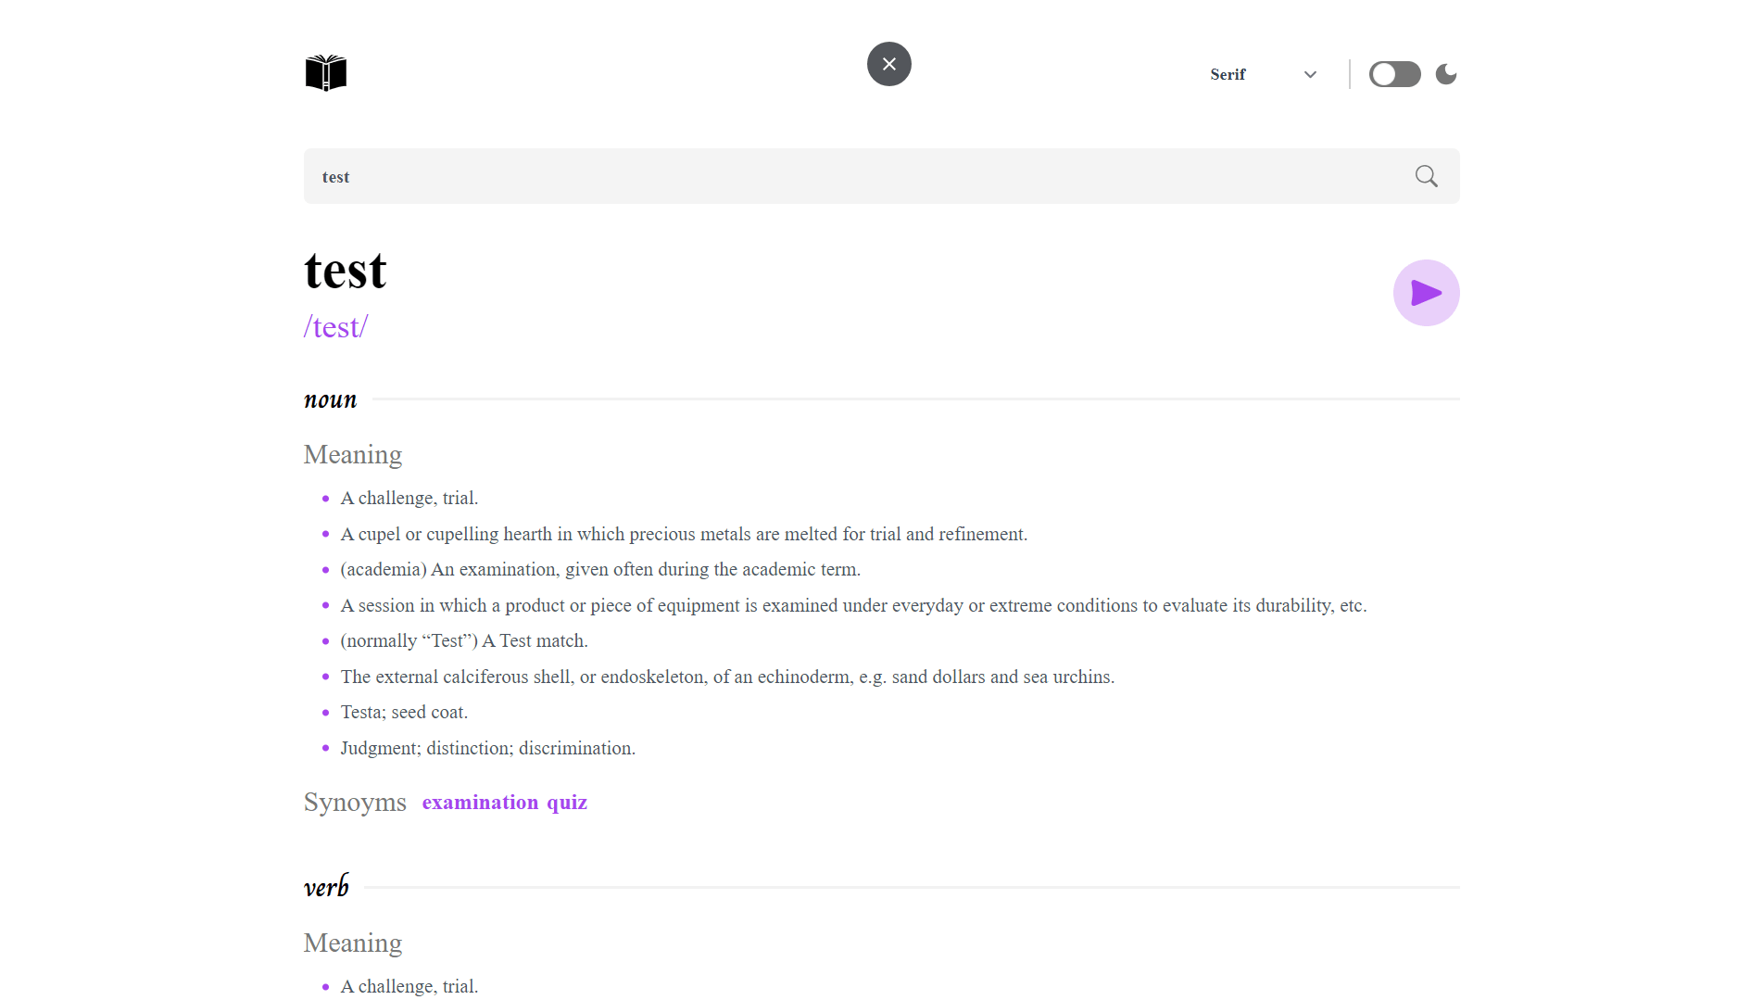The width and height of the screenshot is (1763, 1000).
Task: Click the noun part-of-speech heading
Action: click(330, 399)
